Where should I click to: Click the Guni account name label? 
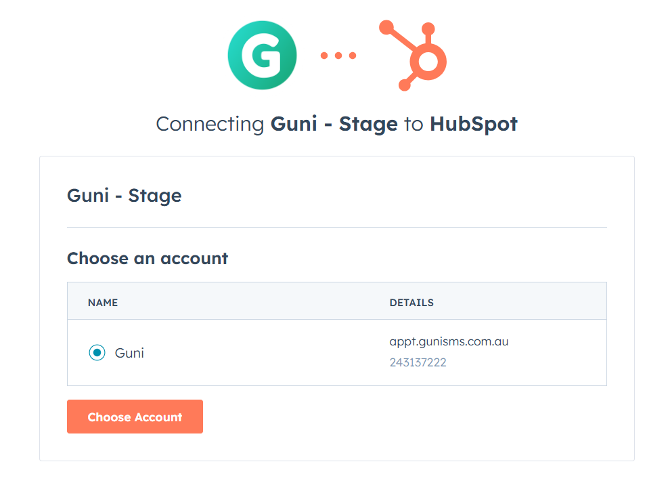129,353
